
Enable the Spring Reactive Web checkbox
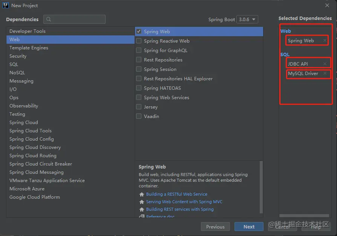(139, 41)
